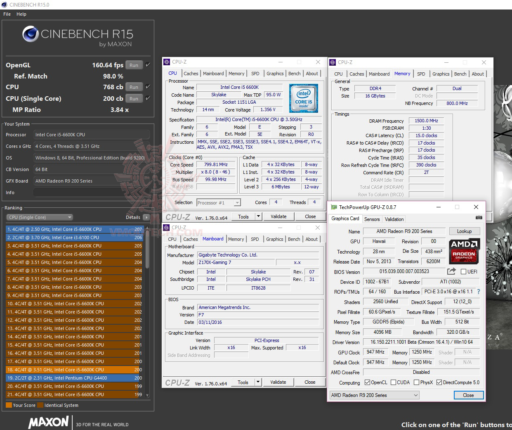Expand Tools arrow in CPU-Z CPU window

tap(259, 216)
